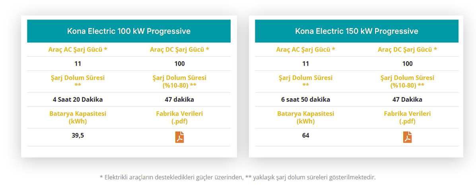This screenshot has width=476, height=196.
Task: Click the 4 Saat 20 Dakika value
Action: click(x=78, y=99)
